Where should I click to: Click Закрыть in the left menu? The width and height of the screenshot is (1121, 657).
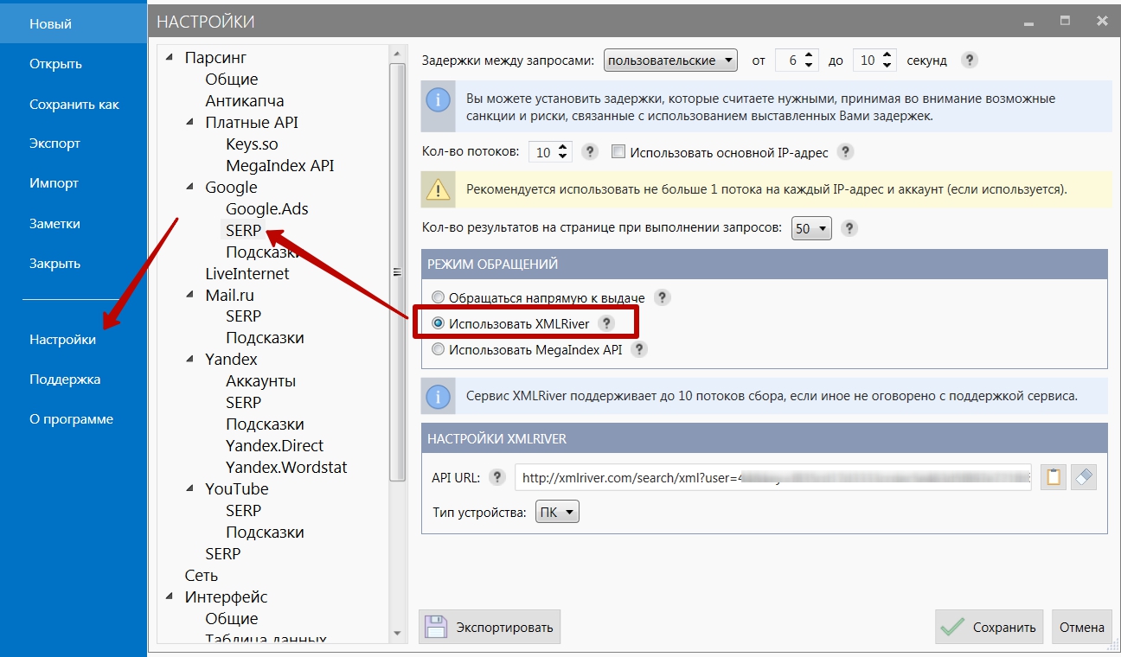coord(54,263)
